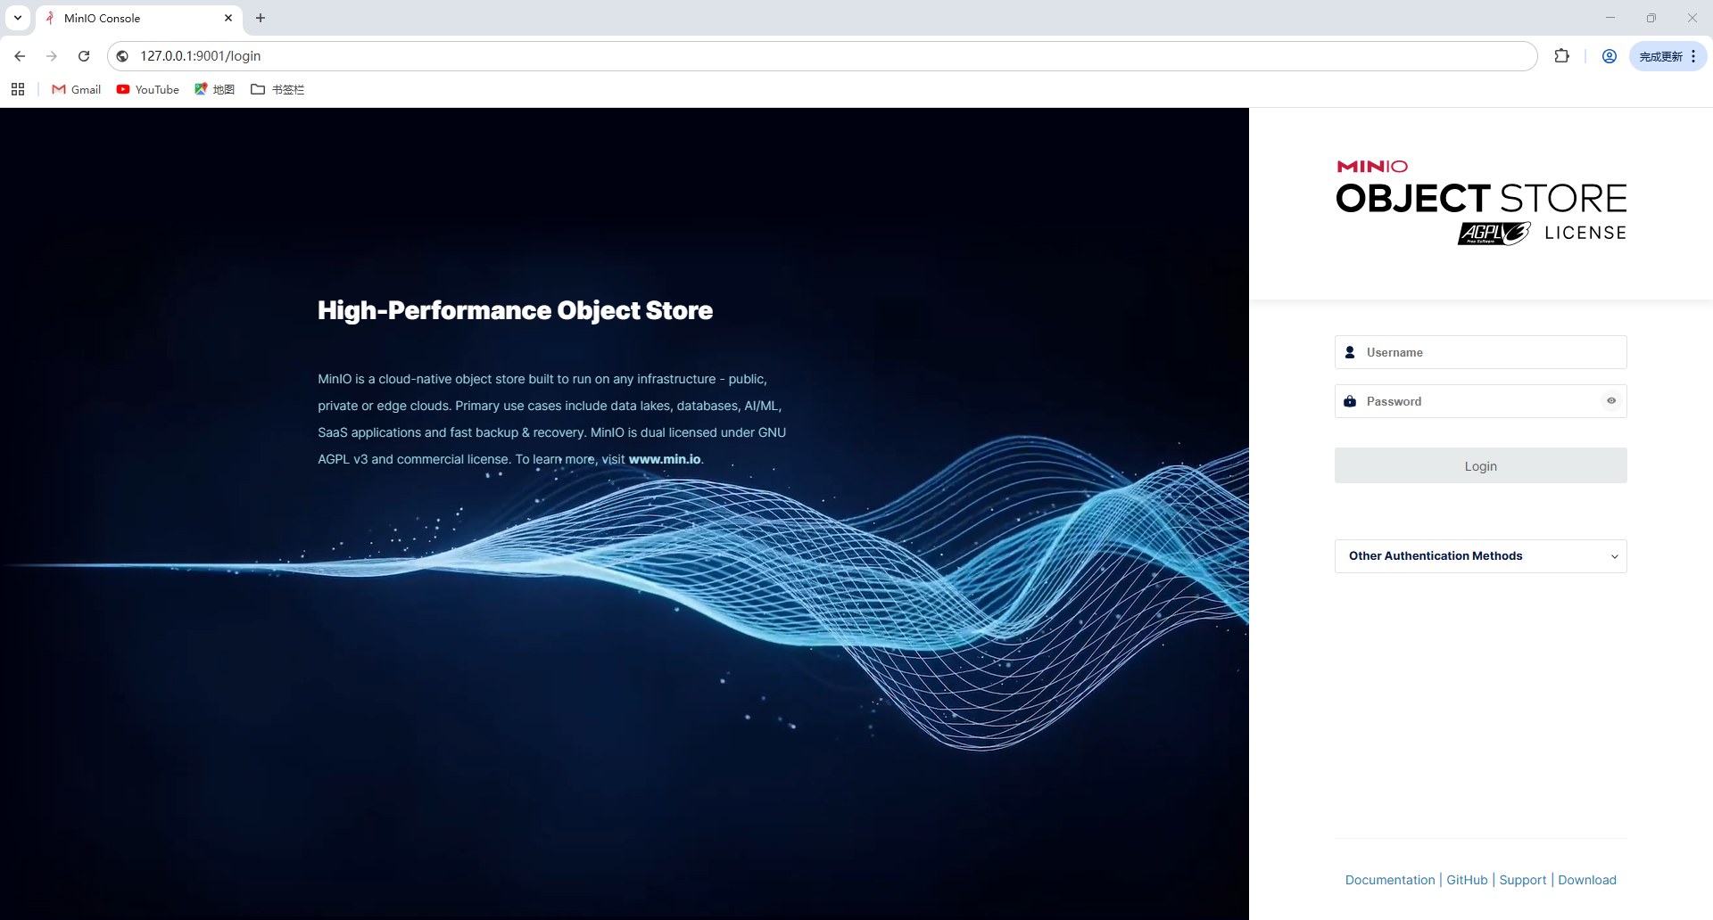Open the Gmail bookmark

click(77, 89)
